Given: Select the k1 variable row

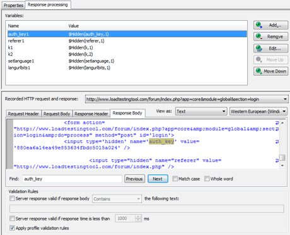Looking at the screenshot, I should click(x=127, y=47).
